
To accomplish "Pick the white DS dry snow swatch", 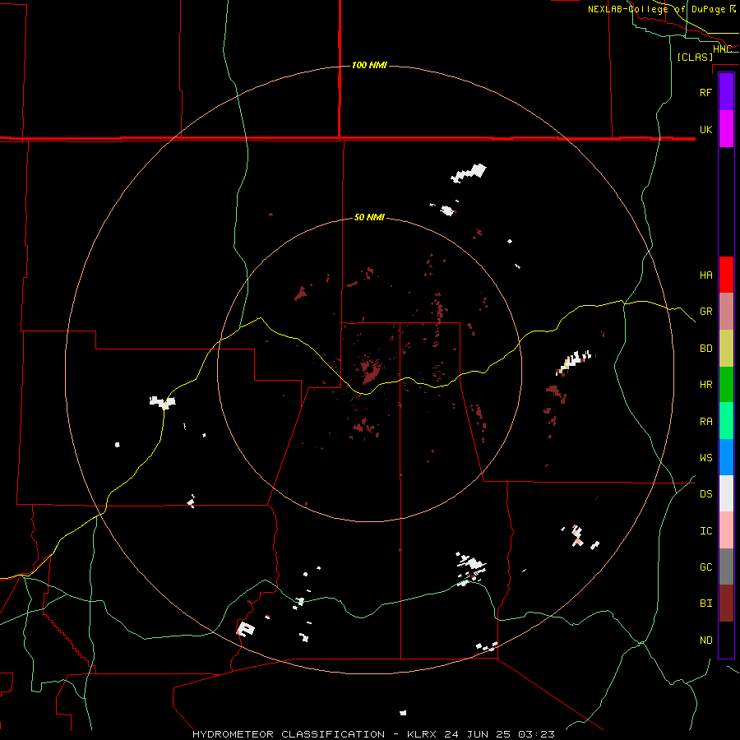I will 726,493.
